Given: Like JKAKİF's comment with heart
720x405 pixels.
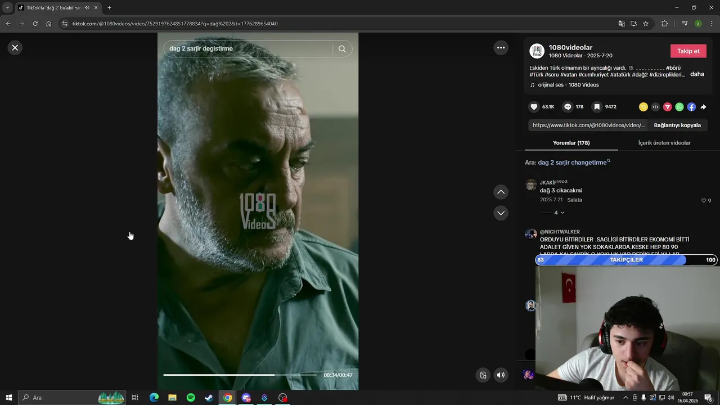Looking at the screenshot, I should click(x=704, y=201).
